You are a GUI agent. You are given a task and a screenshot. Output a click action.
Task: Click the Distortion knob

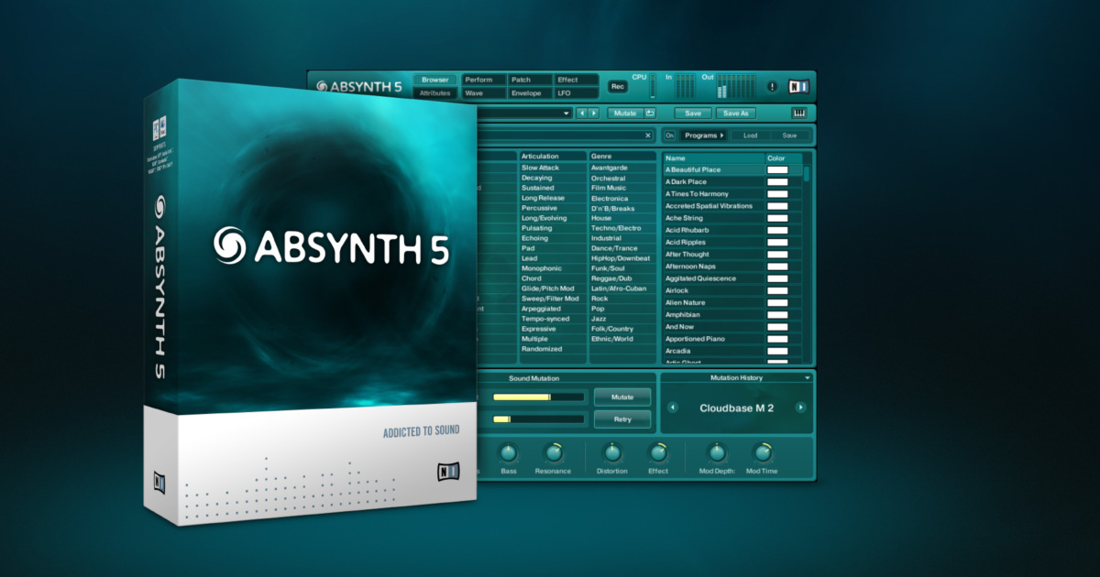tap(611, 452)
